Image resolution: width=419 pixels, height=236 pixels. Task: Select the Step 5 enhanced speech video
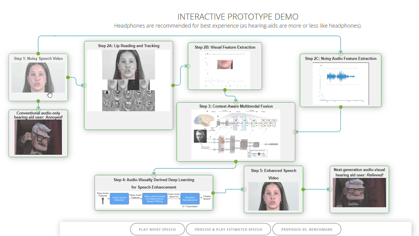click(x=273, y=196)
